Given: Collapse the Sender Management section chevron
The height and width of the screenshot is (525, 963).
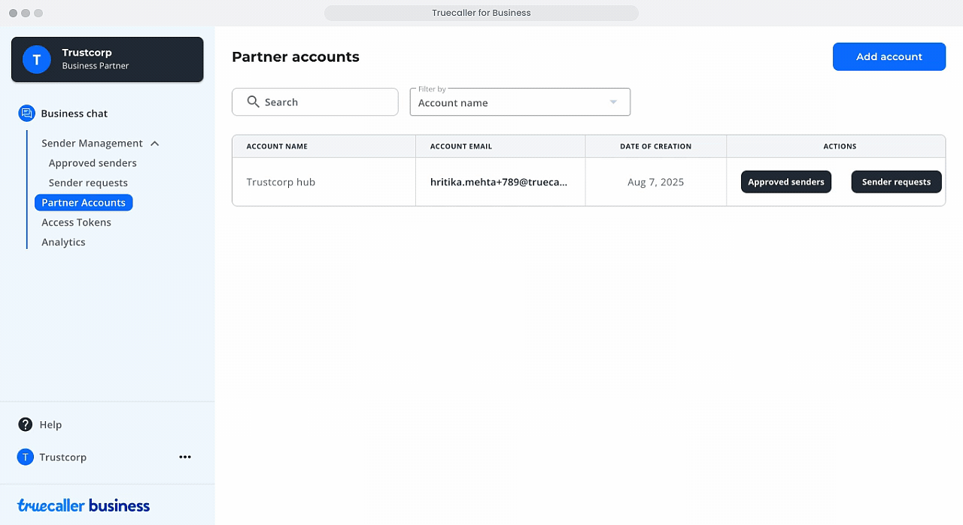Looking at the screenshot, I should (x=155, y=144).
